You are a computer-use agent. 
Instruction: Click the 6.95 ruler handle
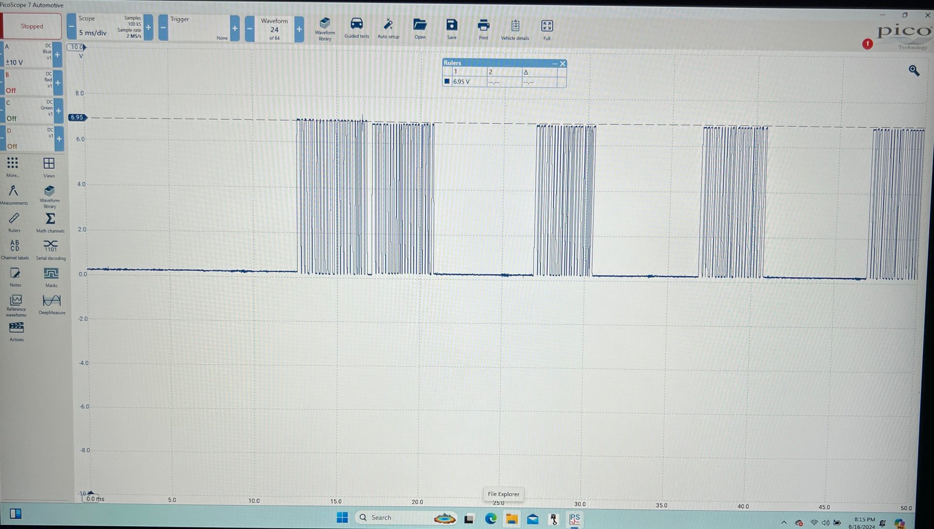pos(77,117)
